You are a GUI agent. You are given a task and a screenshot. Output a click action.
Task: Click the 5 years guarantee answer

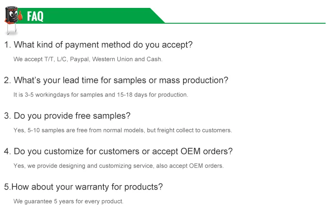(68, 201)
